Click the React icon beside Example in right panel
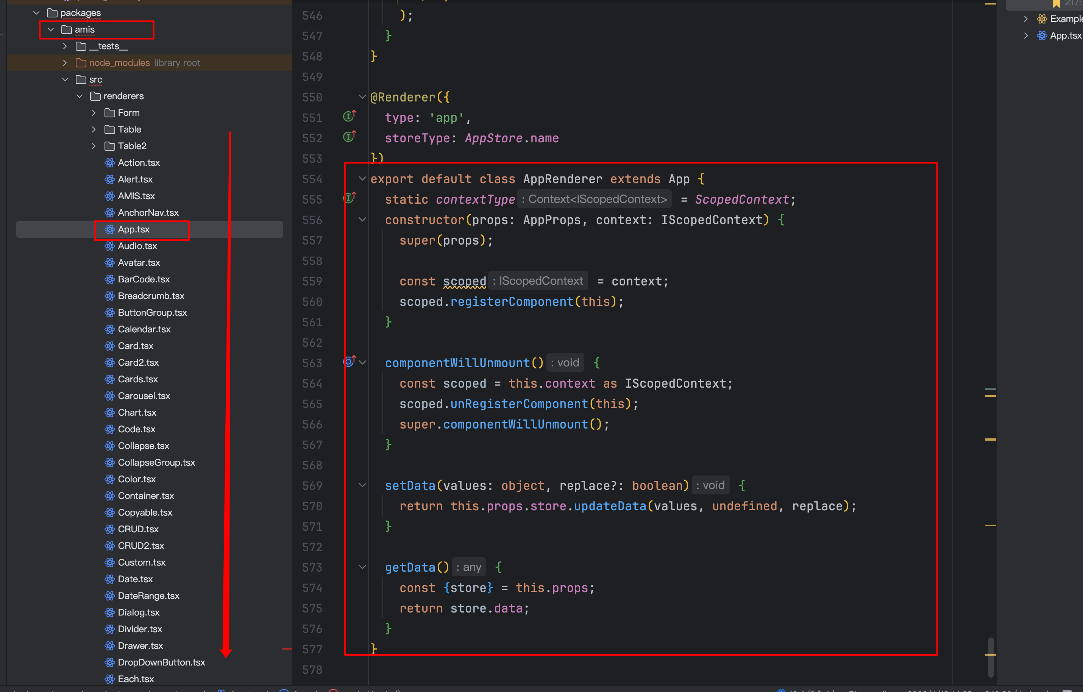Viewport: 1083px width, 692px height. tap(1042, 19)
